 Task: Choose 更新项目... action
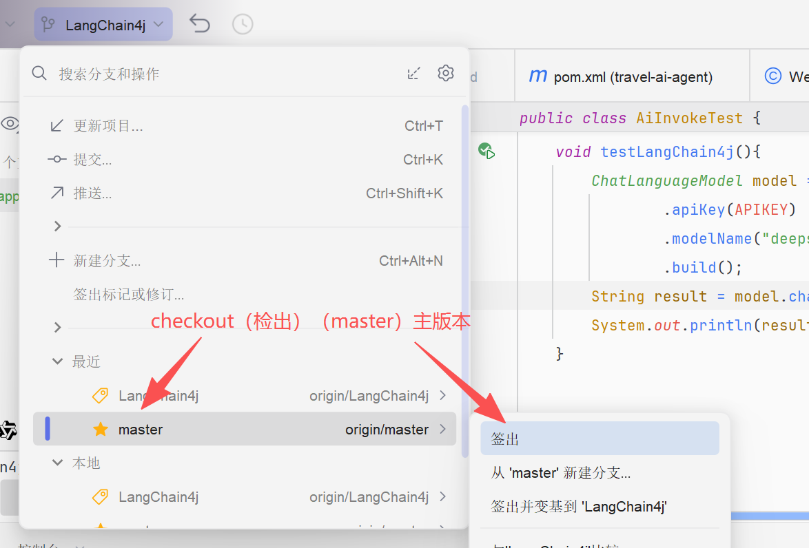coord(245,126)
